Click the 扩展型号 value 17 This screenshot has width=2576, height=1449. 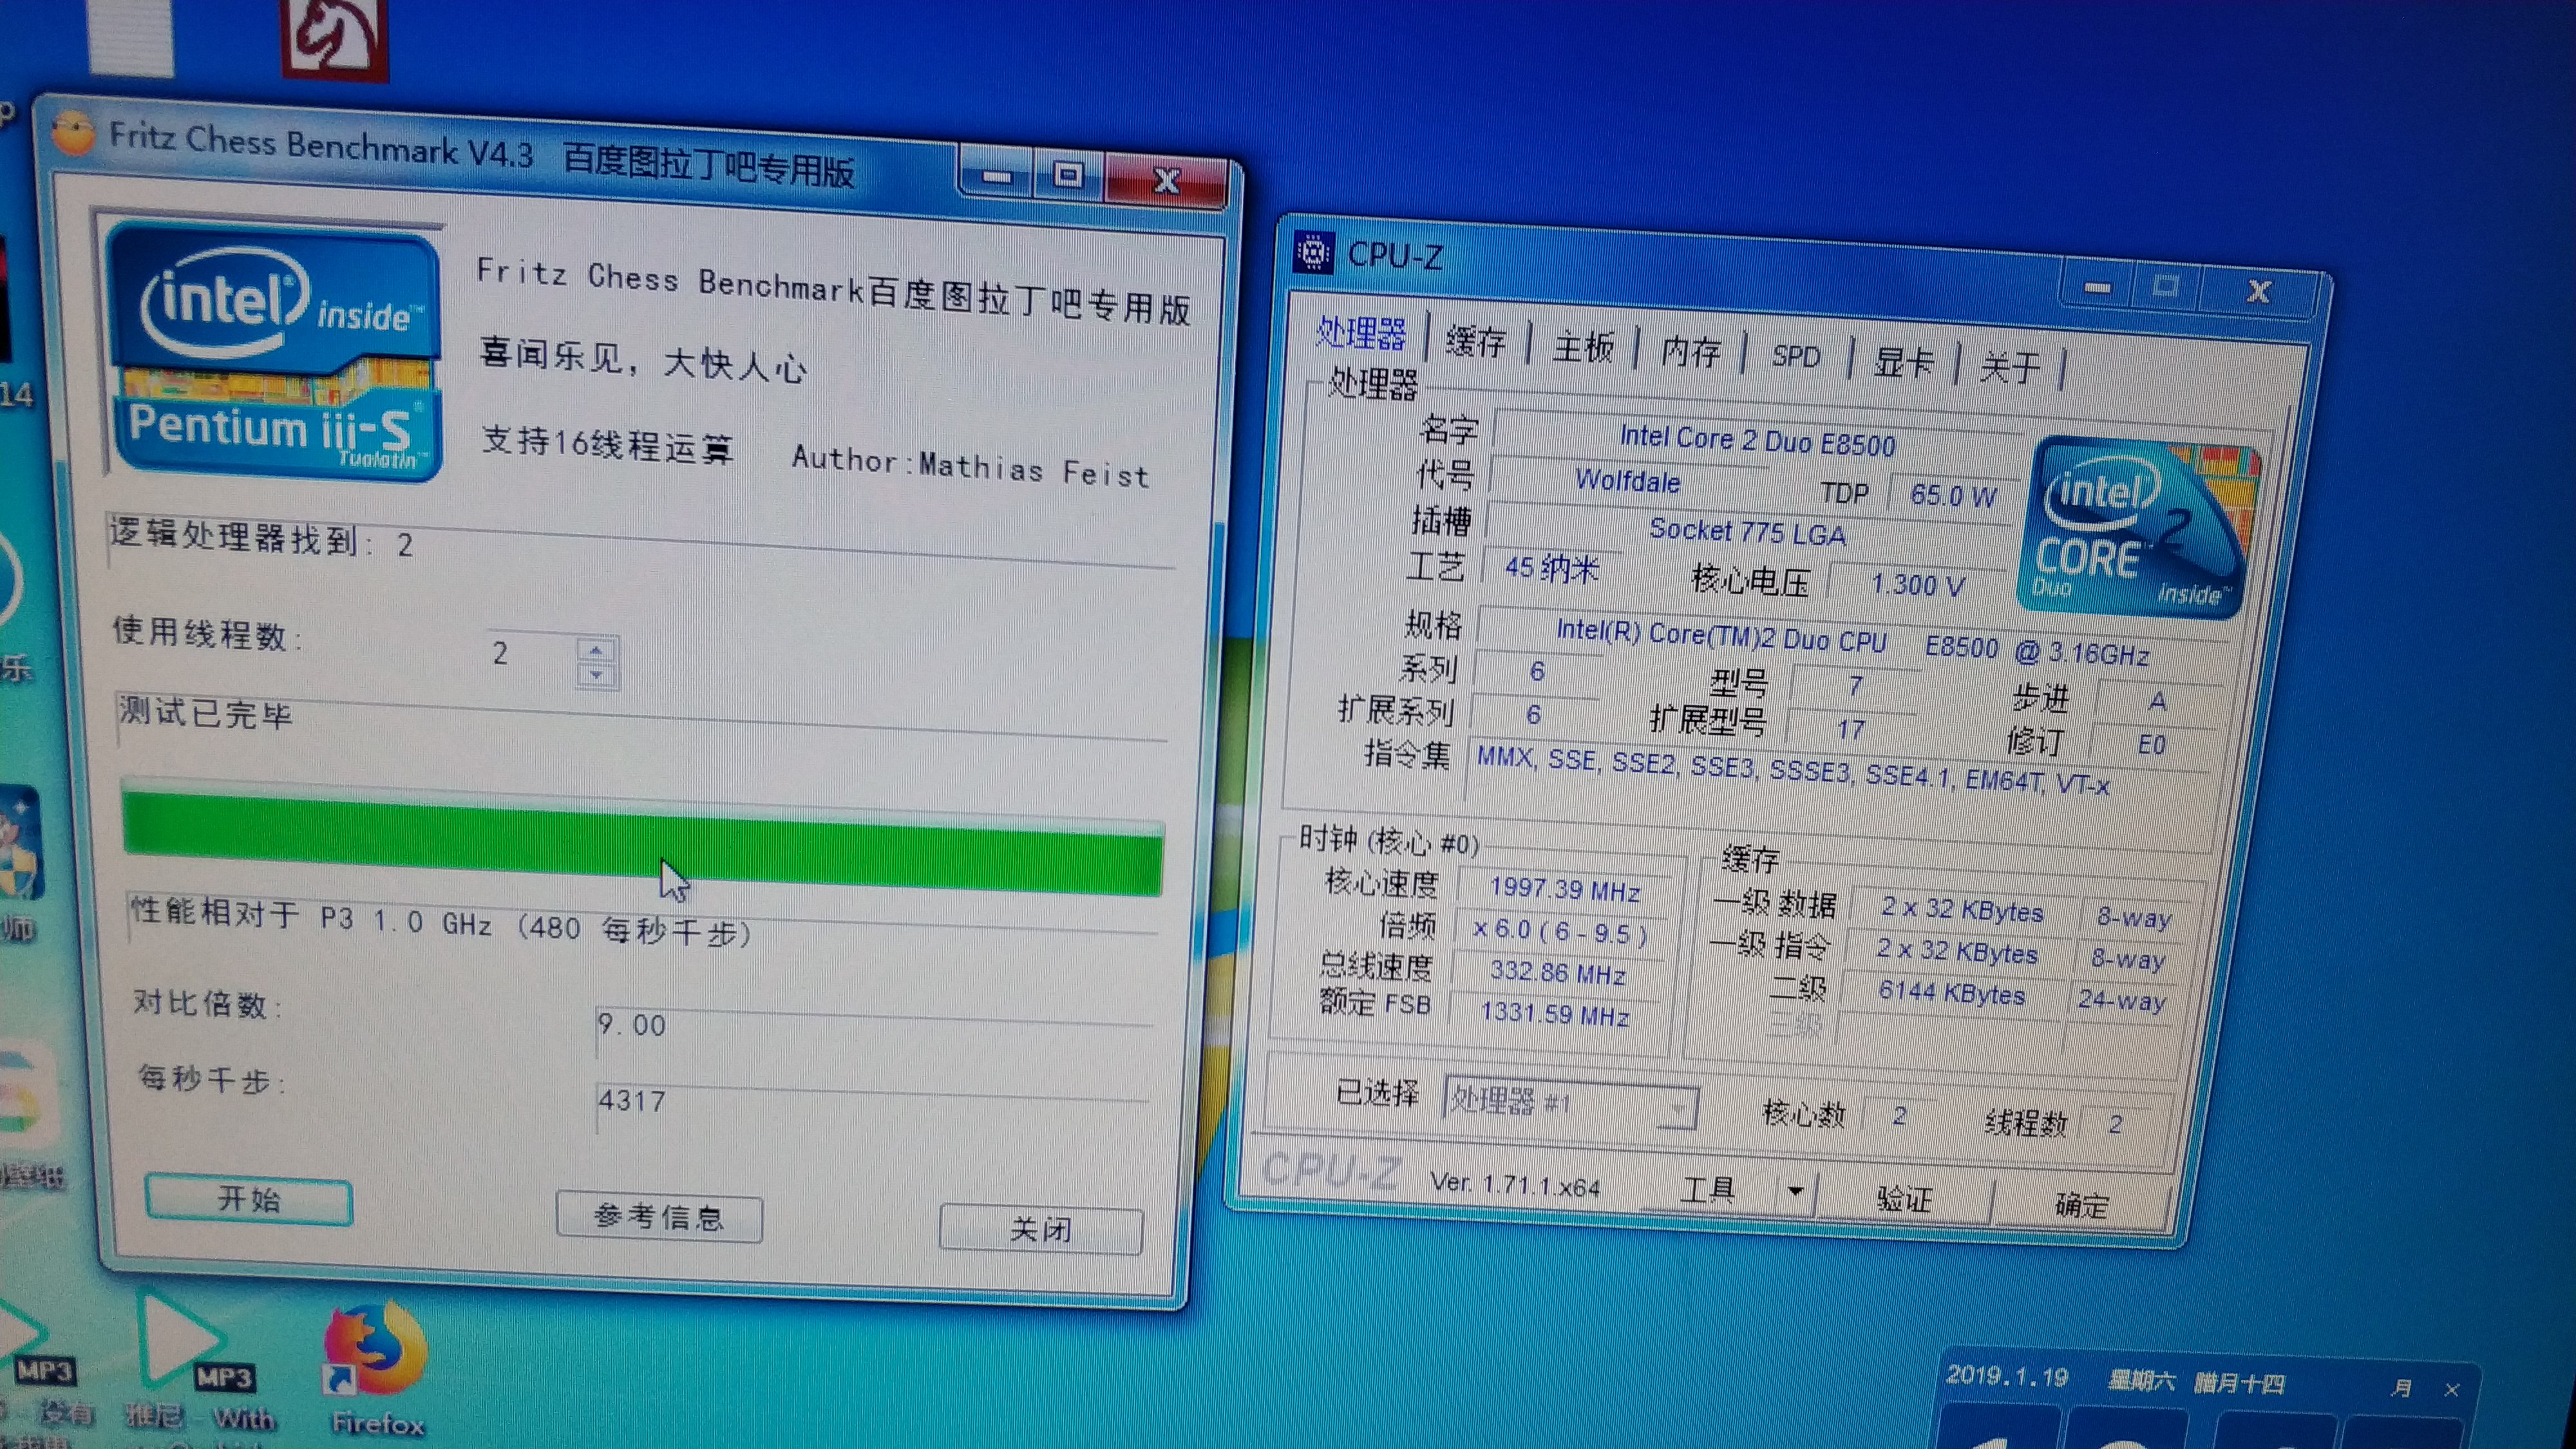click(1851, 729)
